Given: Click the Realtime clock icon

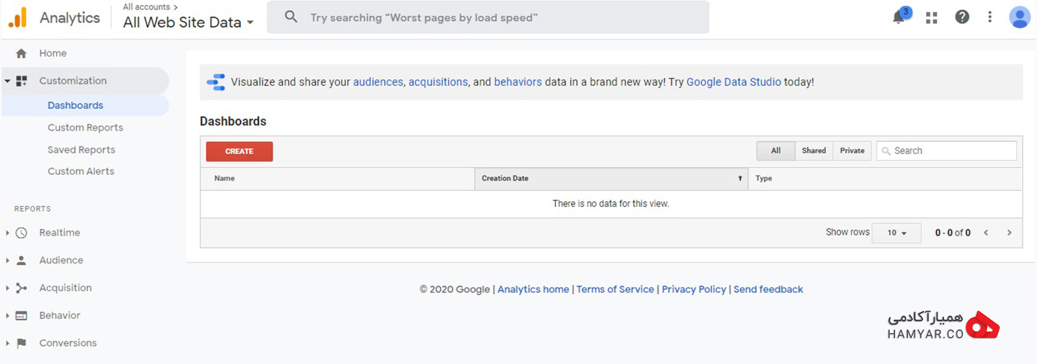Looking at the screenshot, I should (x=21, y=233).
